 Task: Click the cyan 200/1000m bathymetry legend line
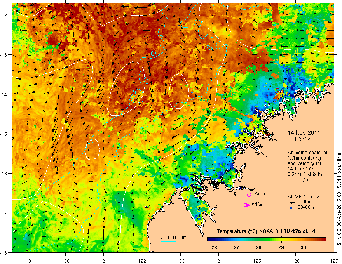169,242
